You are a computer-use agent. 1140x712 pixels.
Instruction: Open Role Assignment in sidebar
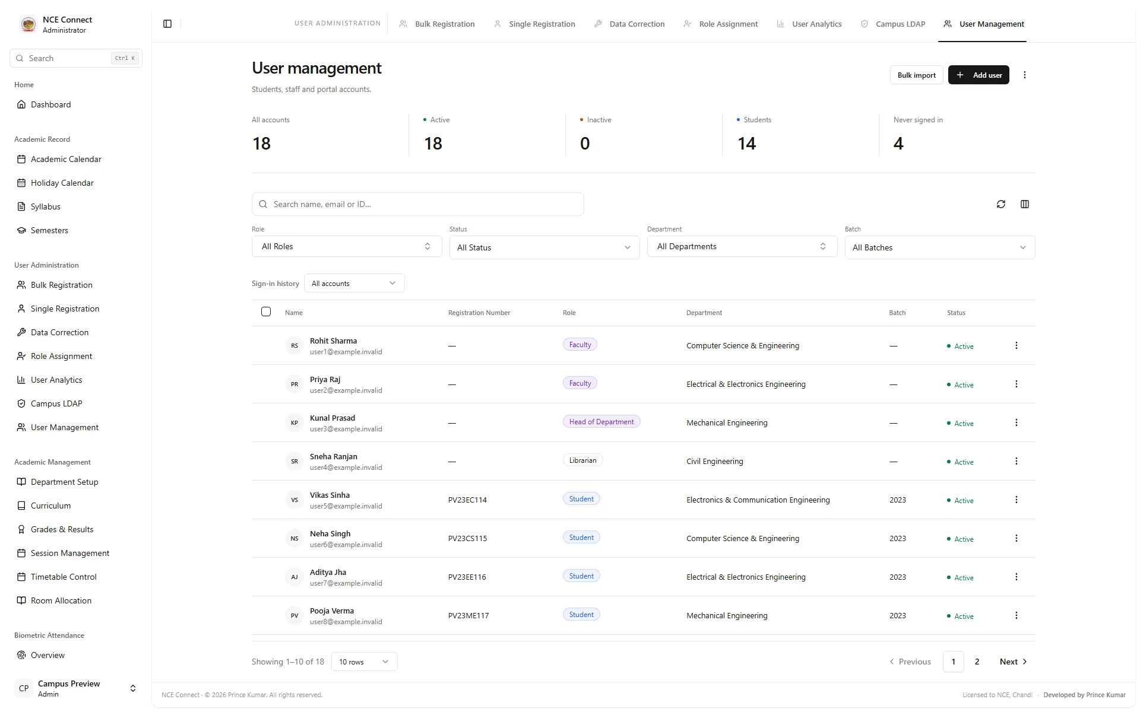pos(76,356)
